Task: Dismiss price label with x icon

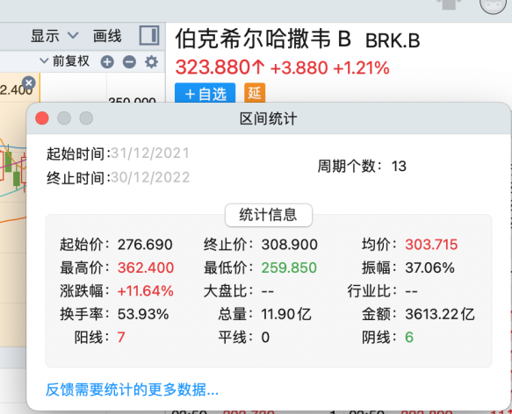Action: click(x=28, y=82)
